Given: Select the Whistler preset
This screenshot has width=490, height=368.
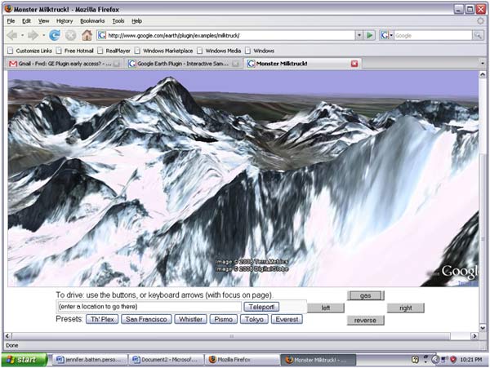Looking at the screenshot, I should pyautogui.click(x=190, y=319).
